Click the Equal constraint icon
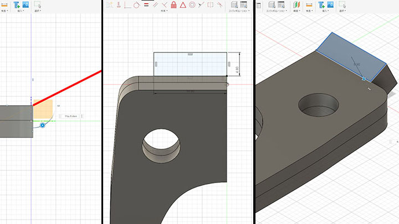The image size is (399, 224). [146, 4]
